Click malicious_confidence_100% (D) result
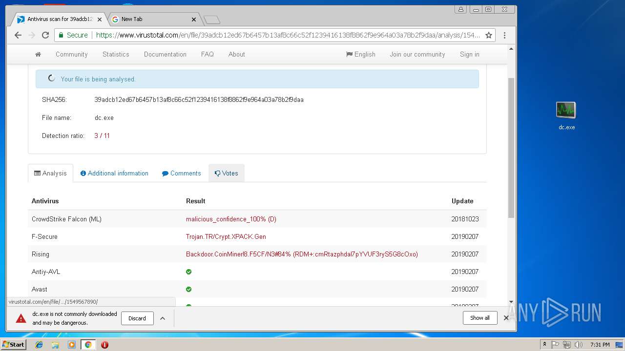Screen dimensions: 625x351 tap(231, 219)
